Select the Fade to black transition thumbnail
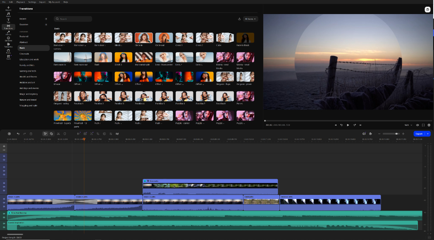This screenshot has width=434, height=240. [x=245, y=38]
